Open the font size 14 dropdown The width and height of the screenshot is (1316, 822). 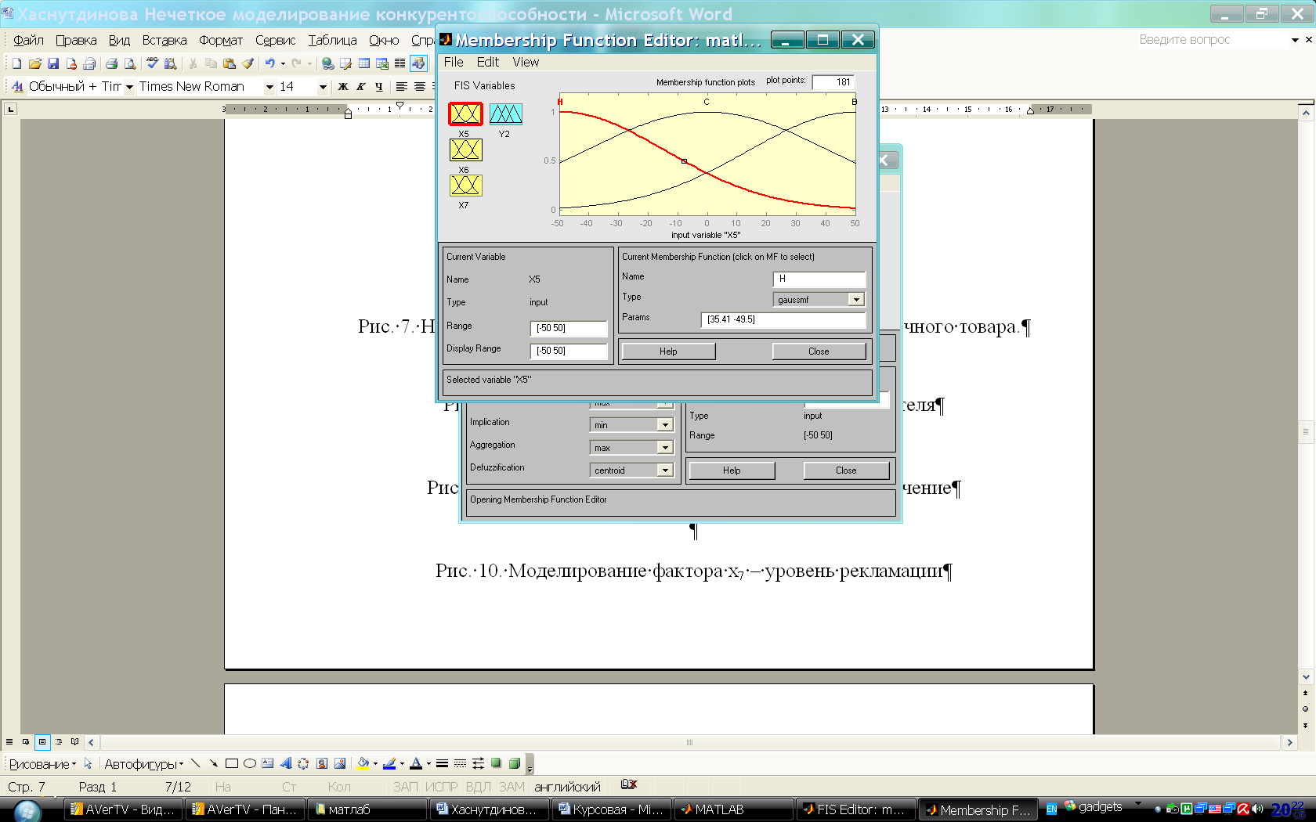322,86
